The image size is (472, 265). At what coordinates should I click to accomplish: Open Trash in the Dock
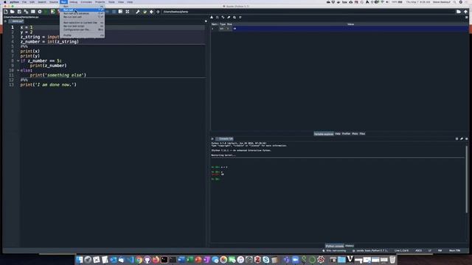point(392,260)
